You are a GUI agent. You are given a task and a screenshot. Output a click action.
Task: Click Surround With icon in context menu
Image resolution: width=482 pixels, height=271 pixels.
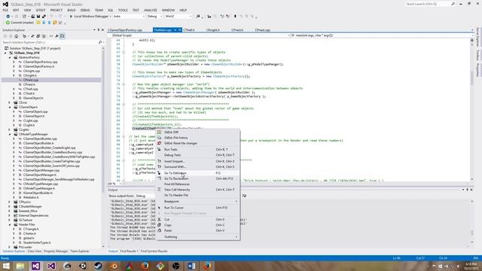[159, 166]
